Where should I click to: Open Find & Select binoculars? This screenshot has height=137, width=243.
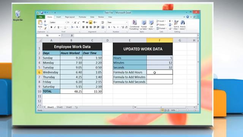pos(183,25)
